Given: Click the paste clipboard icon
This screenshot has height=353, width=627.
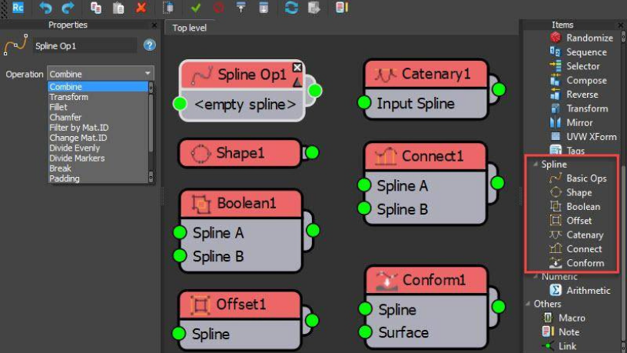Looking at the screenshot, I should coord(118,8).
